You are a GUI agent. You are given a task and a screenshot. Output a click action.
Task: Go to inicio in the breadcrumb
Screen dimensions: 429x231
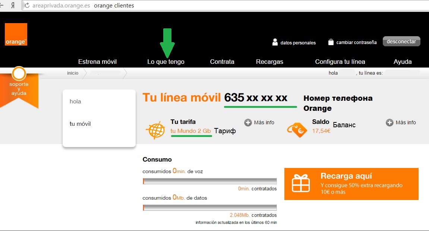coord(73,73)
